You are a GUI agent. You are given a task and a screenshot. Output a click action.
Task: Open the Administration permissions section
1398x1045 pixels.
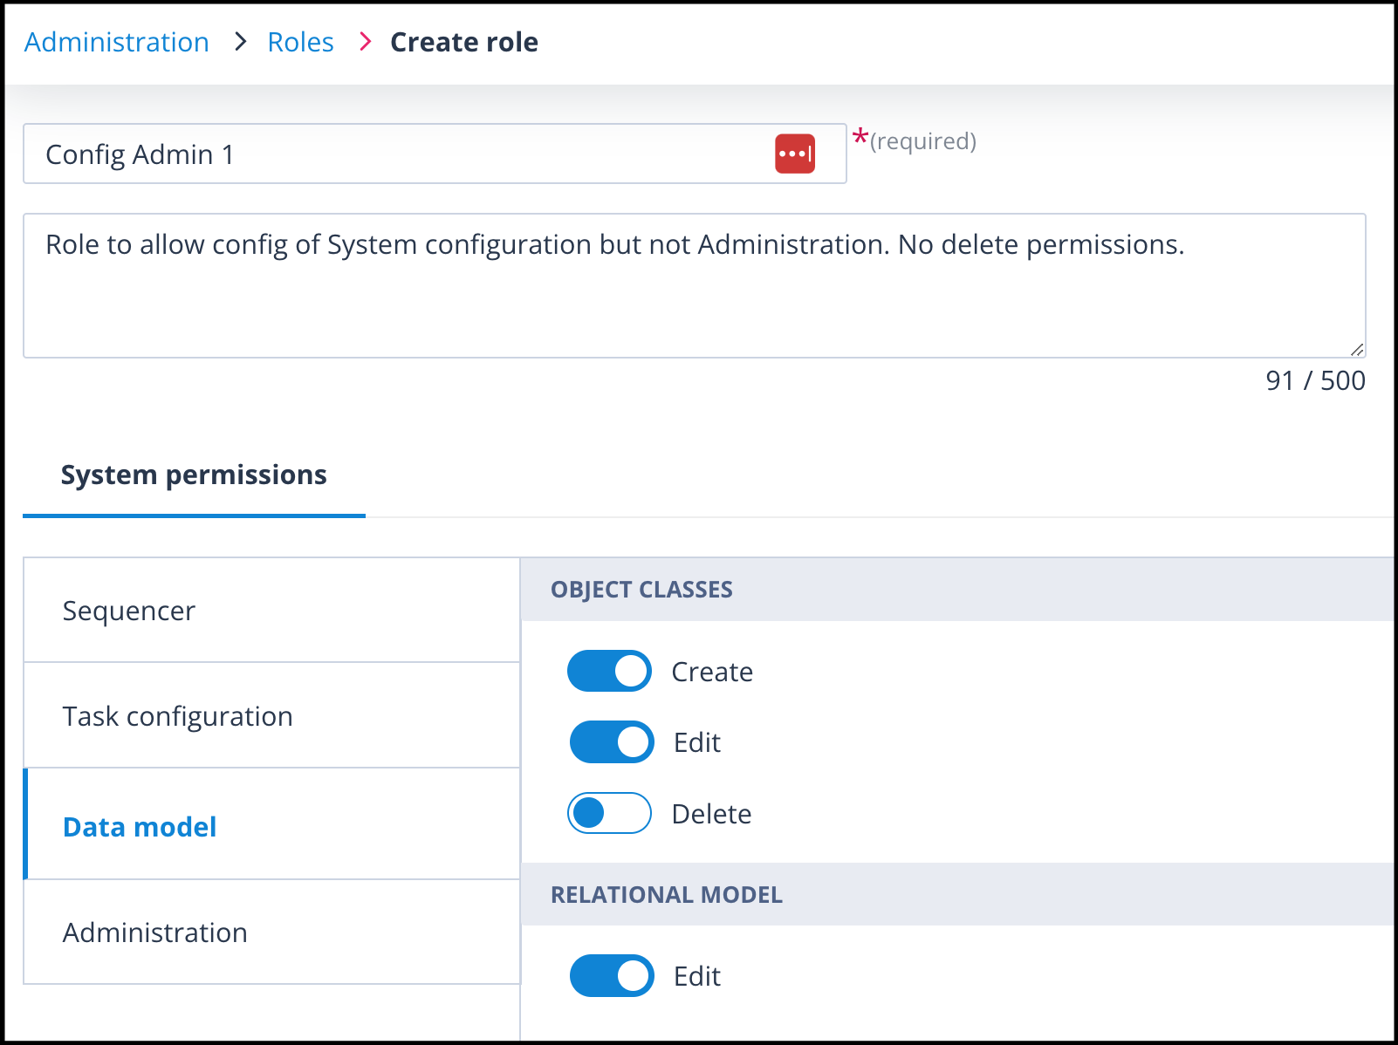pos(271,932)
